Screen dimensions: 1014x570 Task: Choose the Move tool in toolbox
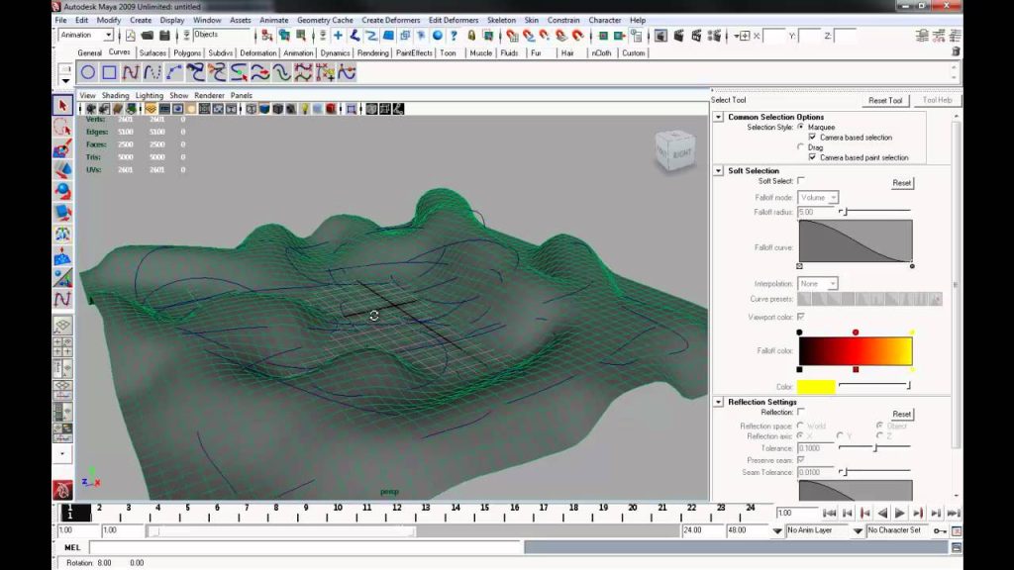point(62,170)
